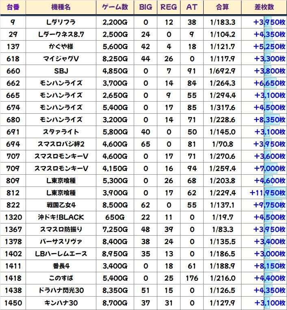Click the REG count 39 cell
This screenshot has width=287, height=310.
(x=169, y=230)
